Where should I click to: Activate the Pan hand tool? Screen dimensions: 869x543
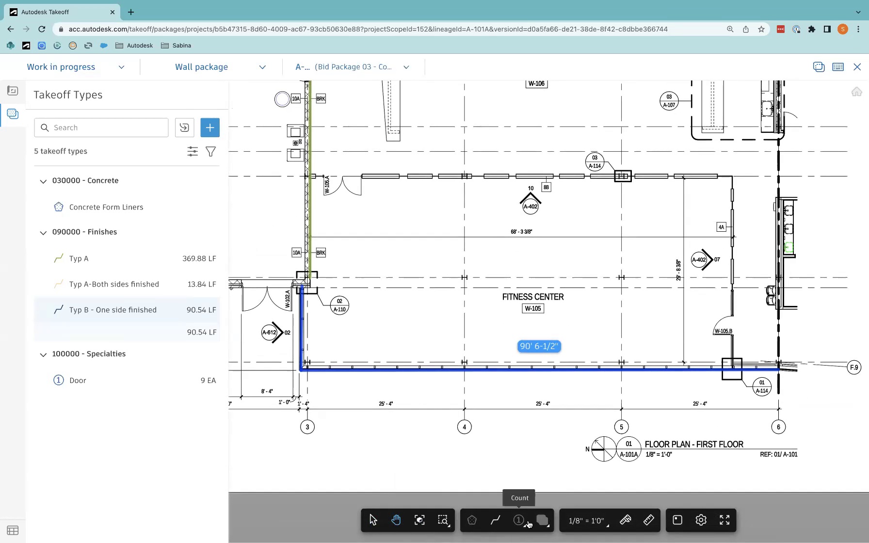tap(396, 520)
